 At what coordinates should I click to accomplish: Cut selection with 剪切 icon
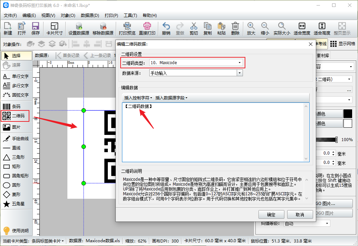point(194,29)
